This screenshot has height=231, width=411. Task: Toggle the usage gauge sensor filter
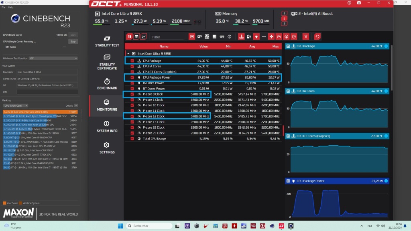pos(286,36)
